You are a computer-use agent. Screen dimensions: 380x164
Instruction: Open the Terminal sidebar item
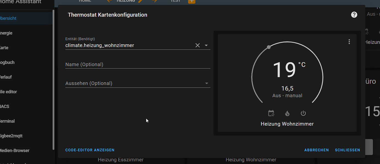[7, 121]
